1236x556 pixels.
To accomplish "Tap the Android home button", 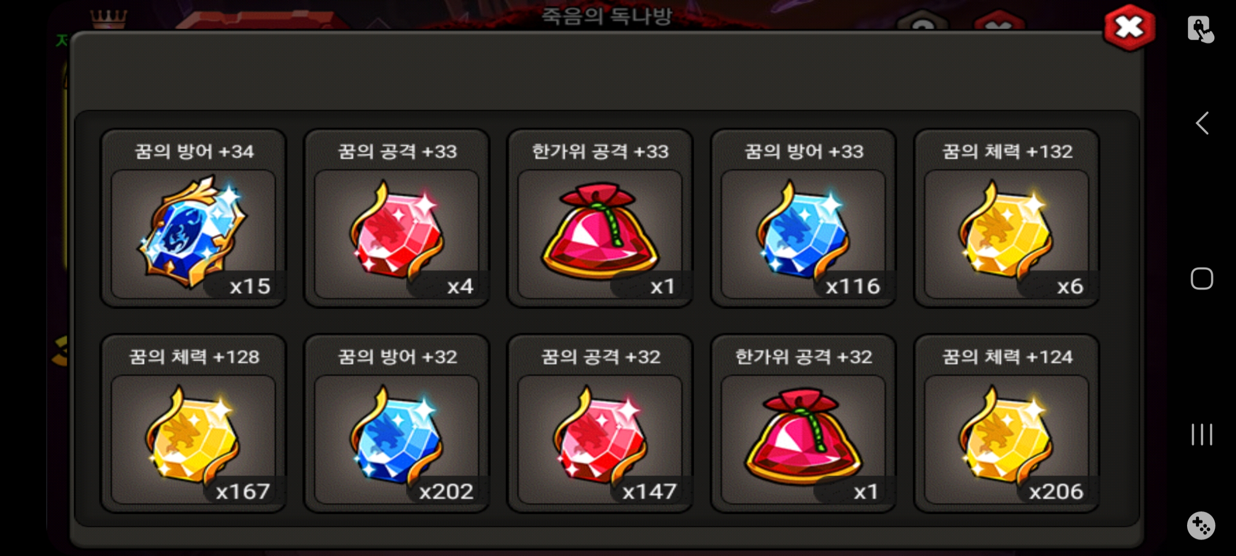I will (1202, 279).
